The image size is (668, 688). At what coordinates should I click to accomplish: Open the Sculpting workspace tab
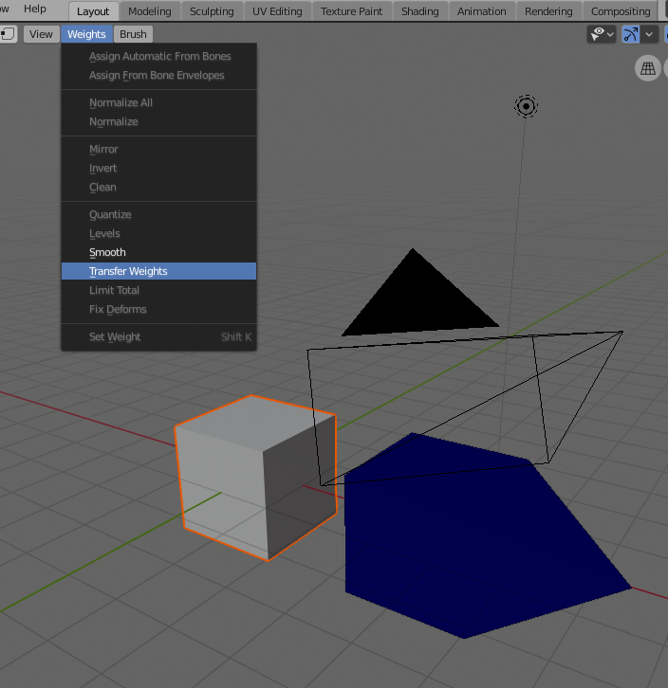click(x=212, y=11)
